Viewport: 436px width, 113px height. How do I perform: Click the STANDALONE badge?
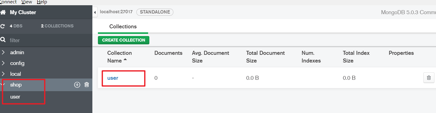[155, 12]
